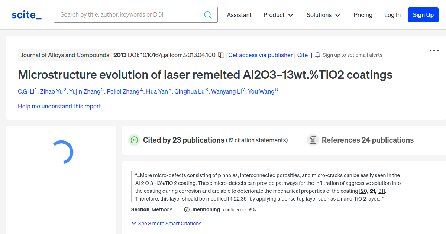The height and width of the screenshot is (234, 446).
Task: Open author Peilei Zhang's profile
Action: pyautogui.click(x=123, y=91)
